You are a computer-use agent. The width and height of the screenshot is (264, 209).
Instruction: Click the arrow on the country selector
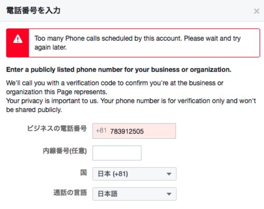[169, 174]
